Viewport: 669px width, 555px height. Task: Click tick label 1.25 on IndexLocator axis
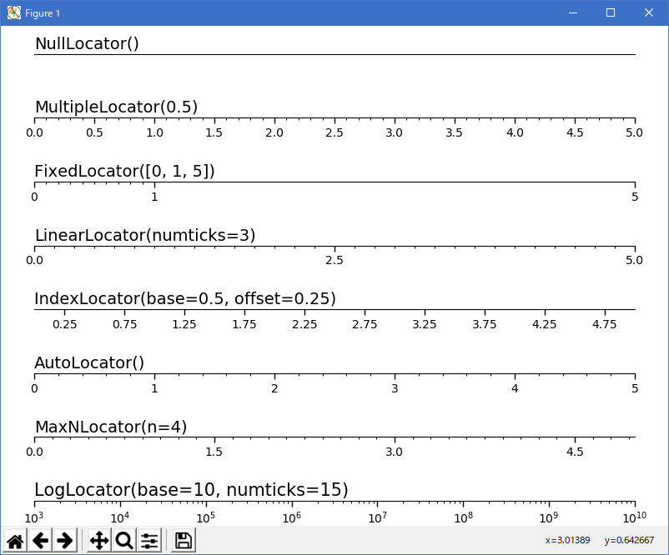[x=184, y=324]
